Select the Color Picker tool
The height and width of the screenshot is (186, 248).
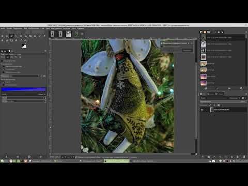(21, 40)
